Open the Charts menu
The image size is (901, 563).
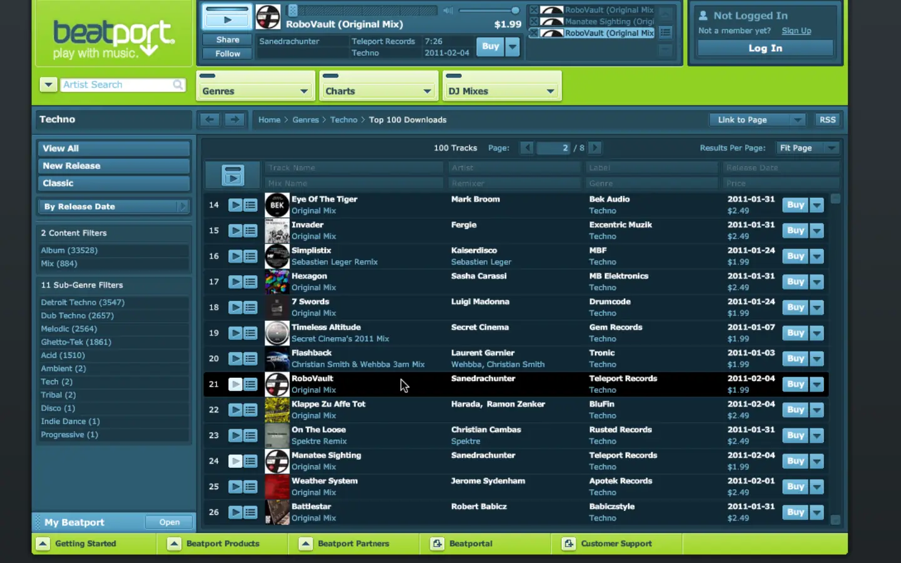pos(379,91)
